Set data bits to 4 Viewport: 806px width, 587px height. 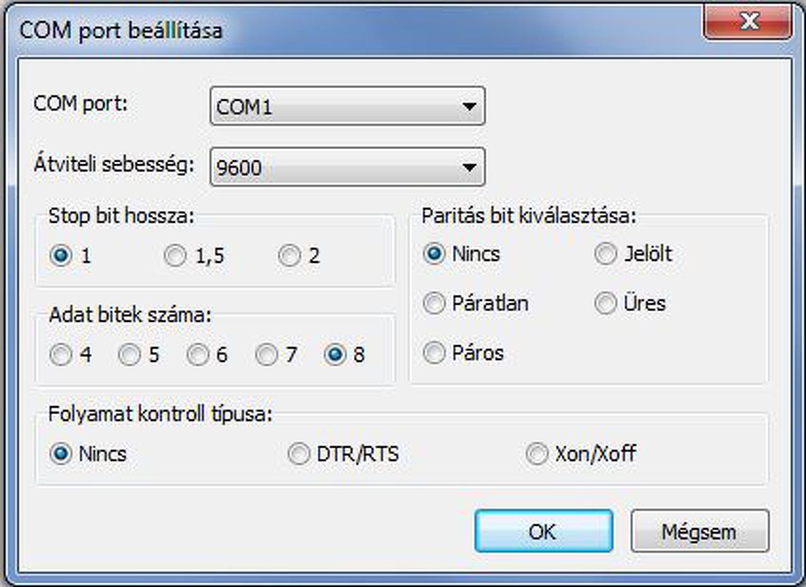point(61,355)
